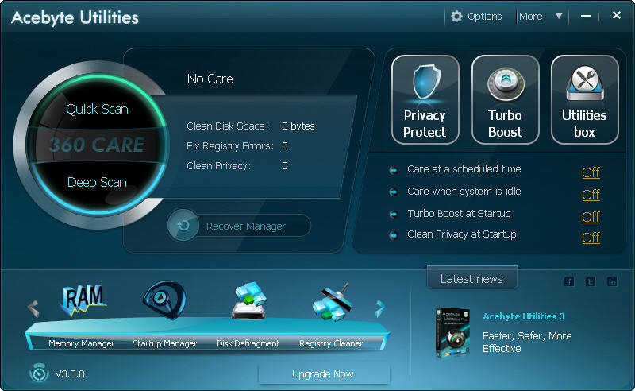Screen dimensions: 635x391
Task: Click the 360 CARE center label
Action: 96,145
